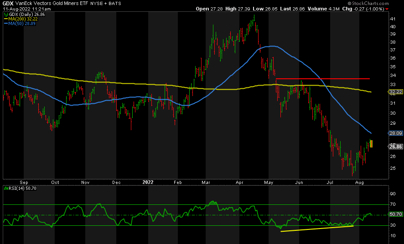The width and height of the screenshot is (404, 244).
Task: Click the 41 price axis label
Action: click(393, 19)
